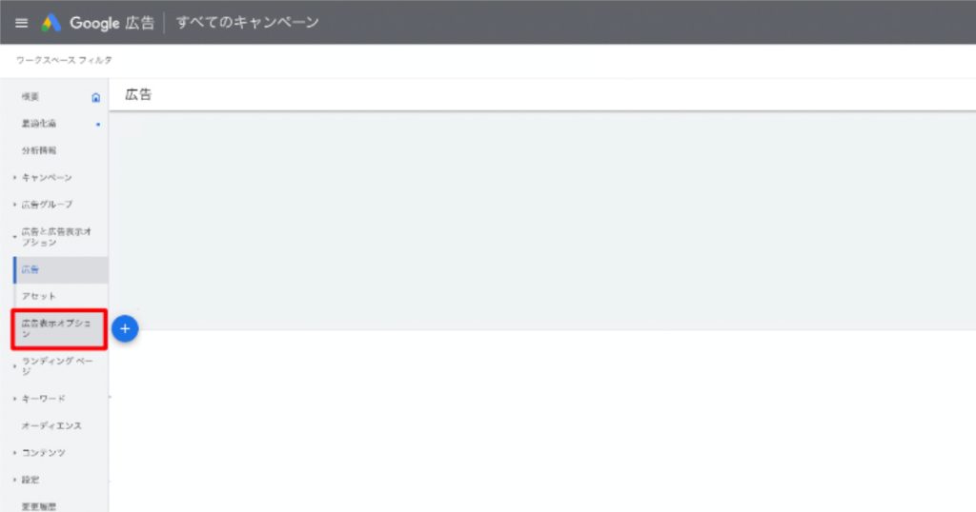Click the blue plus create button
The height and width of the screenshot is (512, 976).
pyautogui.click(x=125, y=328)
